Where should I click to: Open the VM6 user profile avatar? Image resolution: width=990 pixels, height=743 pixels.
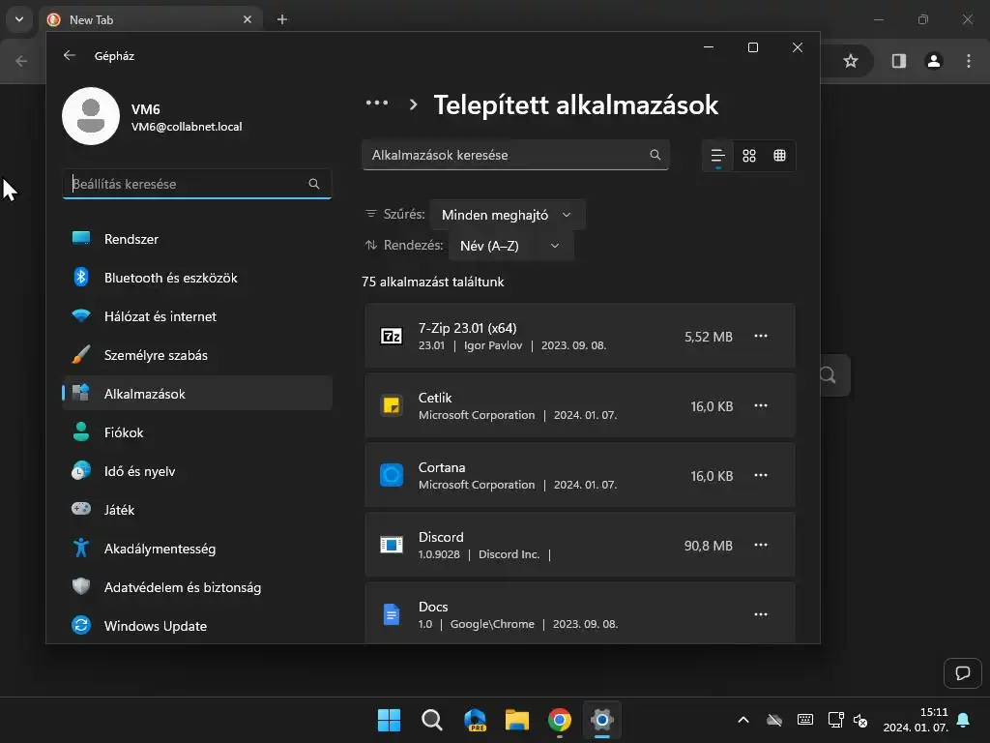(91, 116)
